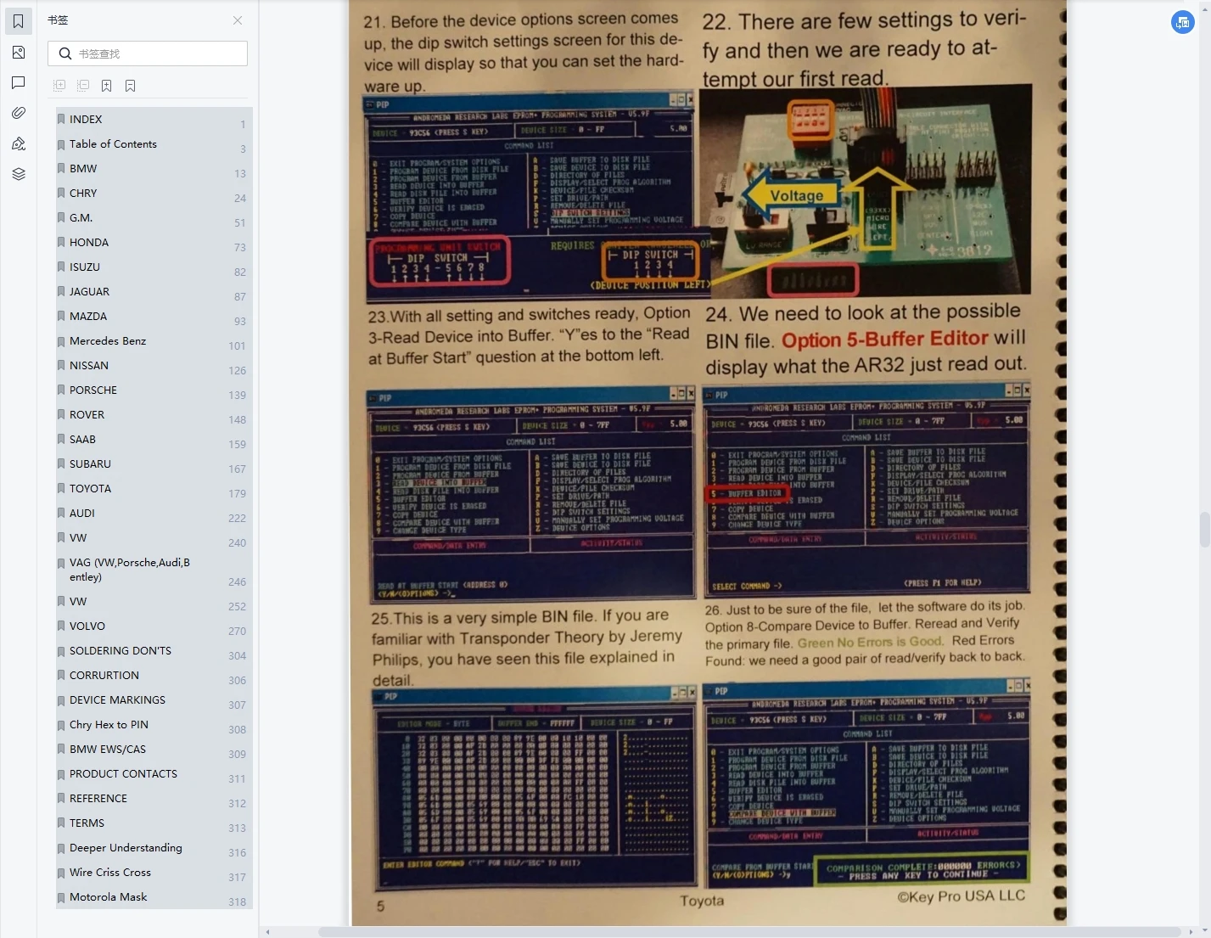Click the expand all bookmarks icon
1211x938 pixels.
(59, 85)
